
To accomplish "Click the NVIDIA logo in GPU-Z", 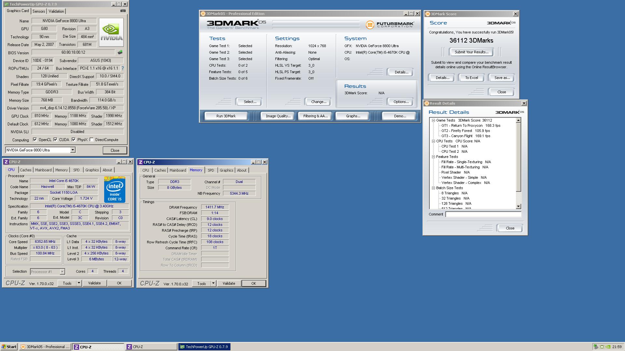I will pyautogui.click(x=111, y=33).
